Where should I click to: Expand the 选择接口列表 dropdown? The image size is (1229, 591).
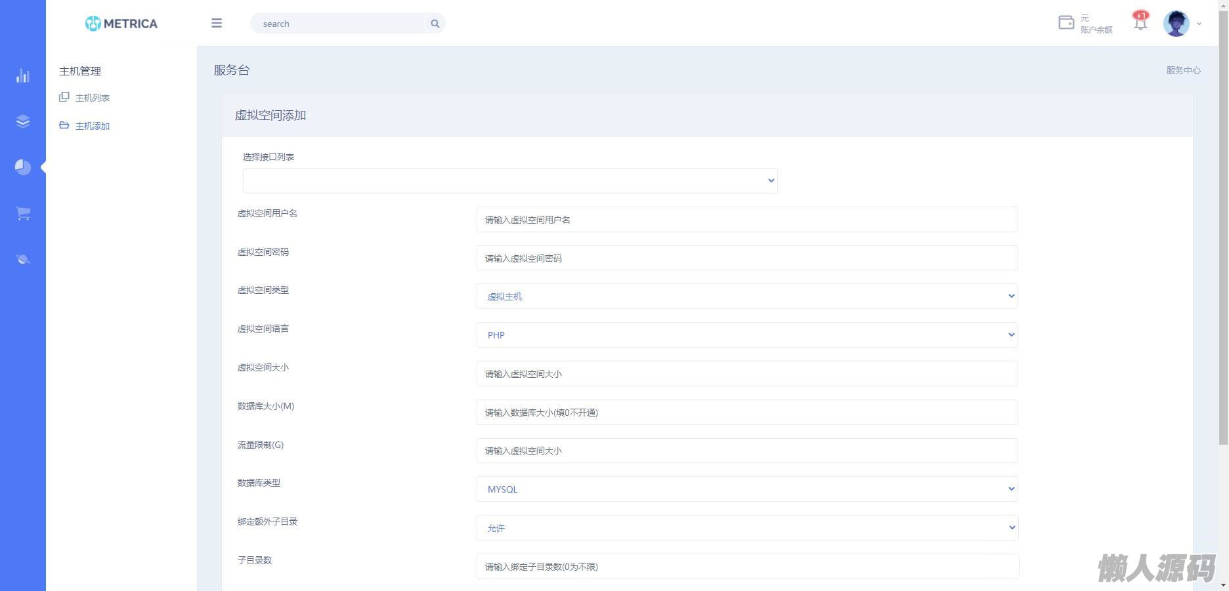click(x=509, y=180)
